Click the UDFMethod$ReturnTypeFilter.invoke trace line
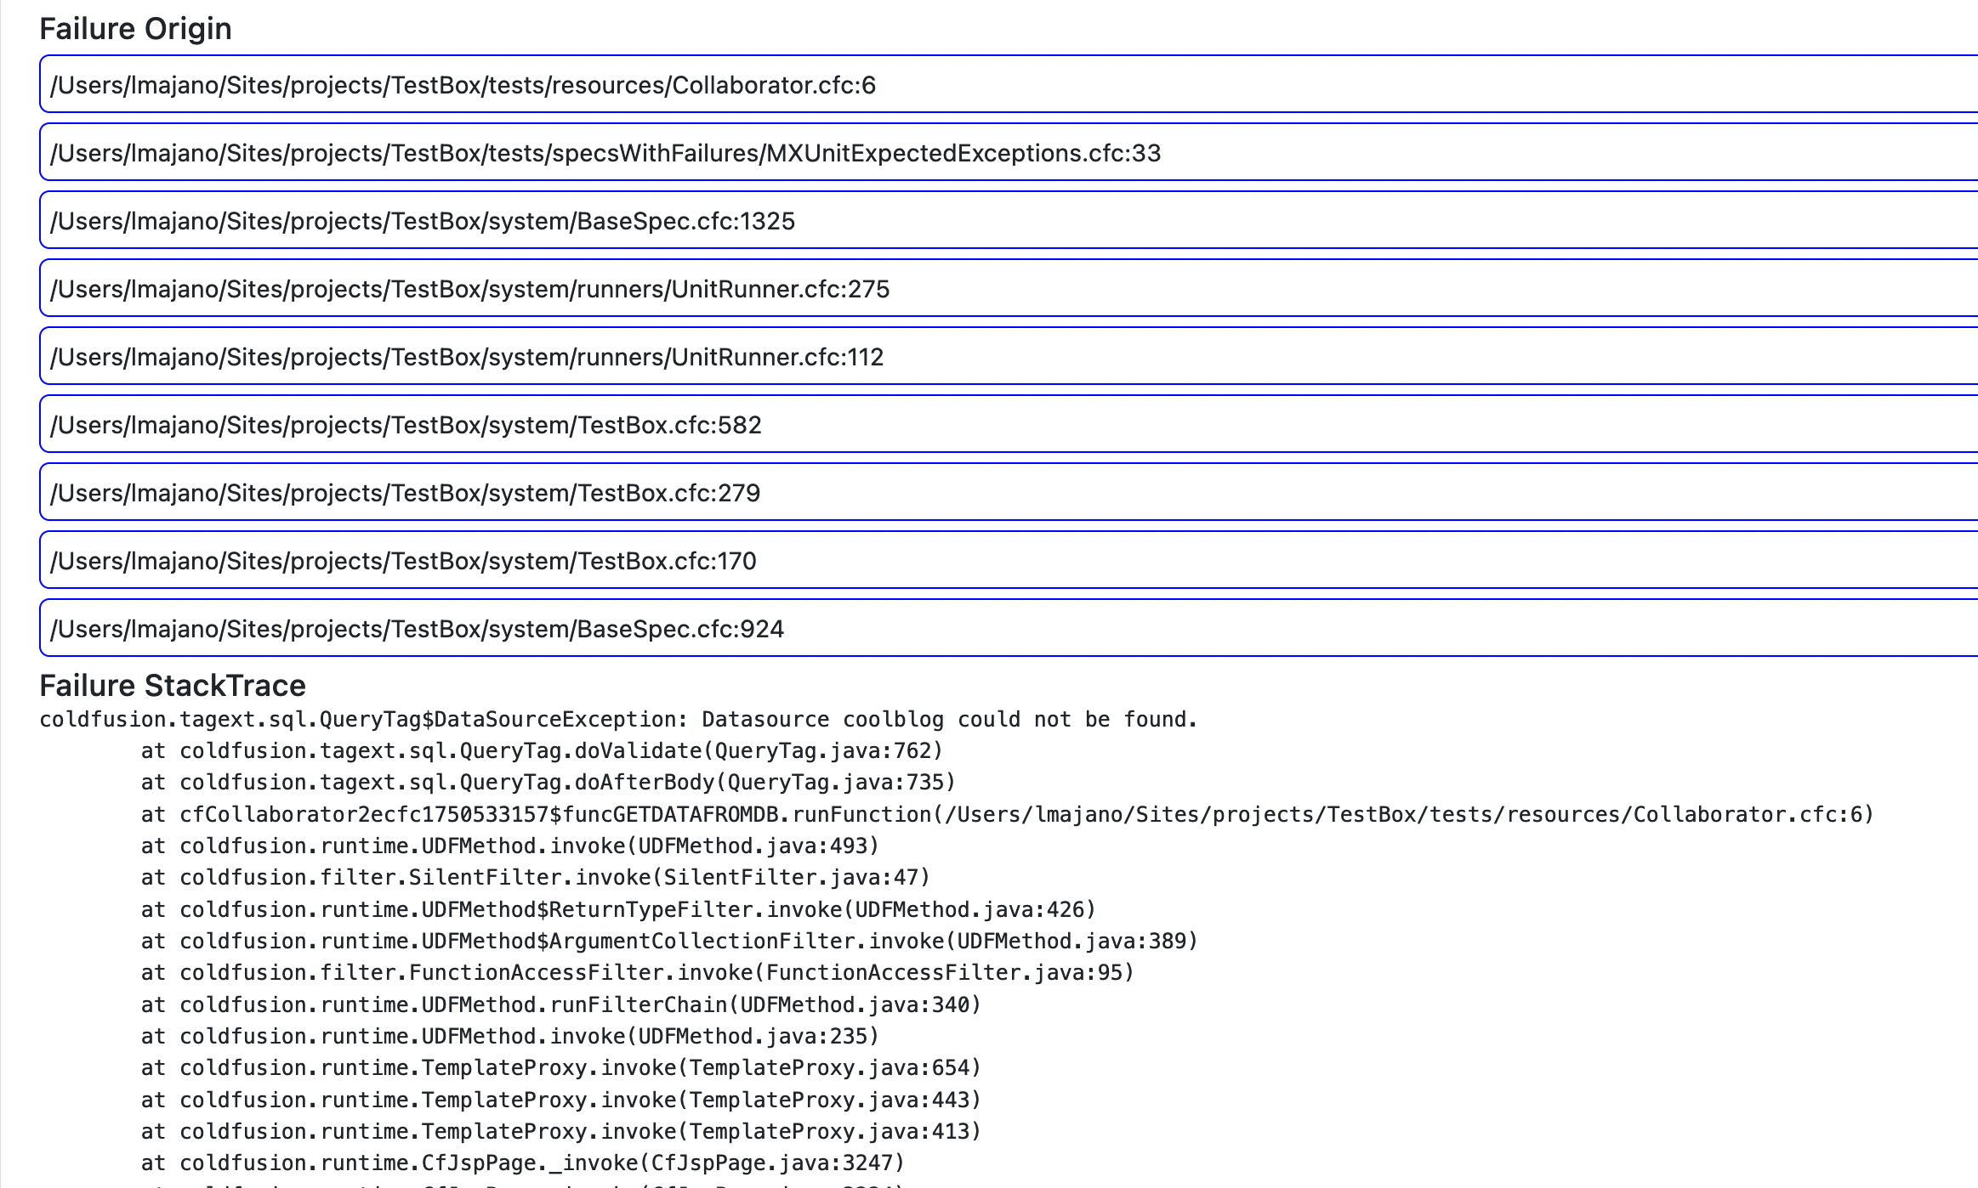The height and width of the screenshot is (1188, 1978). point(618,910)
